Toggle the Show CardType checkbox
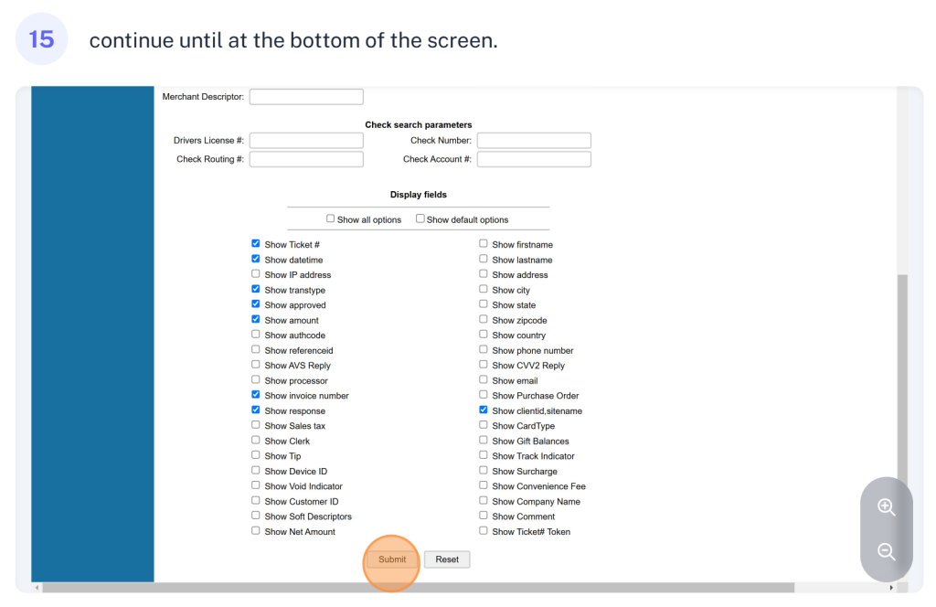 tap(484, 426)
